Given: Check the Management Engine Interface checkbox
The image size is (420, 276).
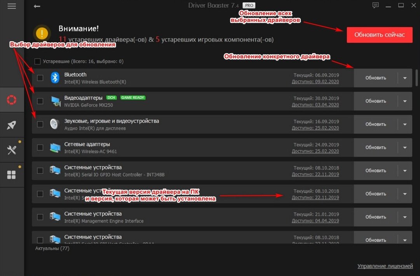Looking at the screenshot, I should coord(40,217).
